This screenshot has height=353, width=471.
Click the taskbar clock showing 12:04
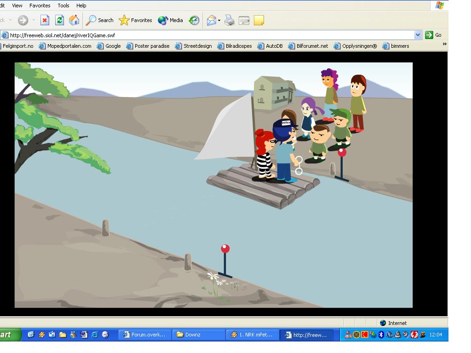tap(436, 335)
